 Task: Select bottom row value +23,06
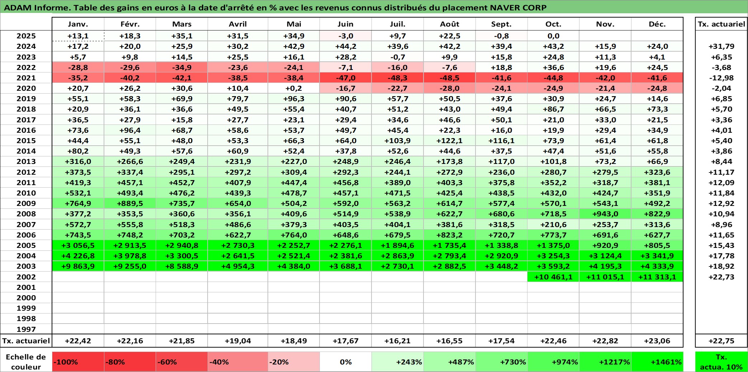coord(657,341)
